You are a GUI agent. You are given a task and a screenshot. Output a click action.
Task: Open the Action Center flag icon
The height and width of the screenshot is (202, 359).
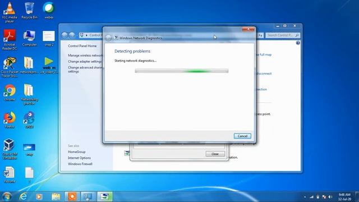[324, 197]
